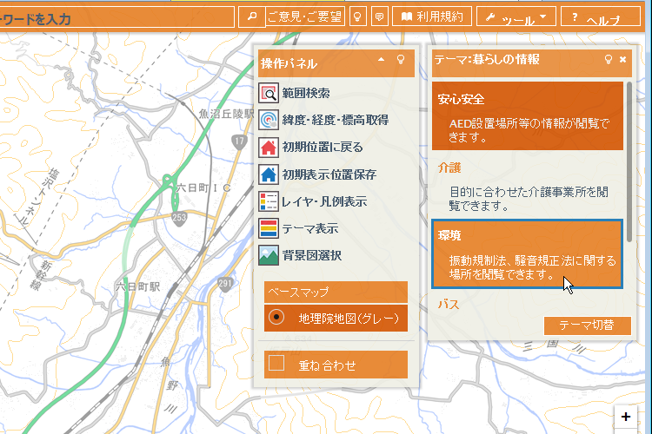Close the テーマ:暮らしの情報 panel
The width and height of the screenshot is (652, 434).
(623, 59)
